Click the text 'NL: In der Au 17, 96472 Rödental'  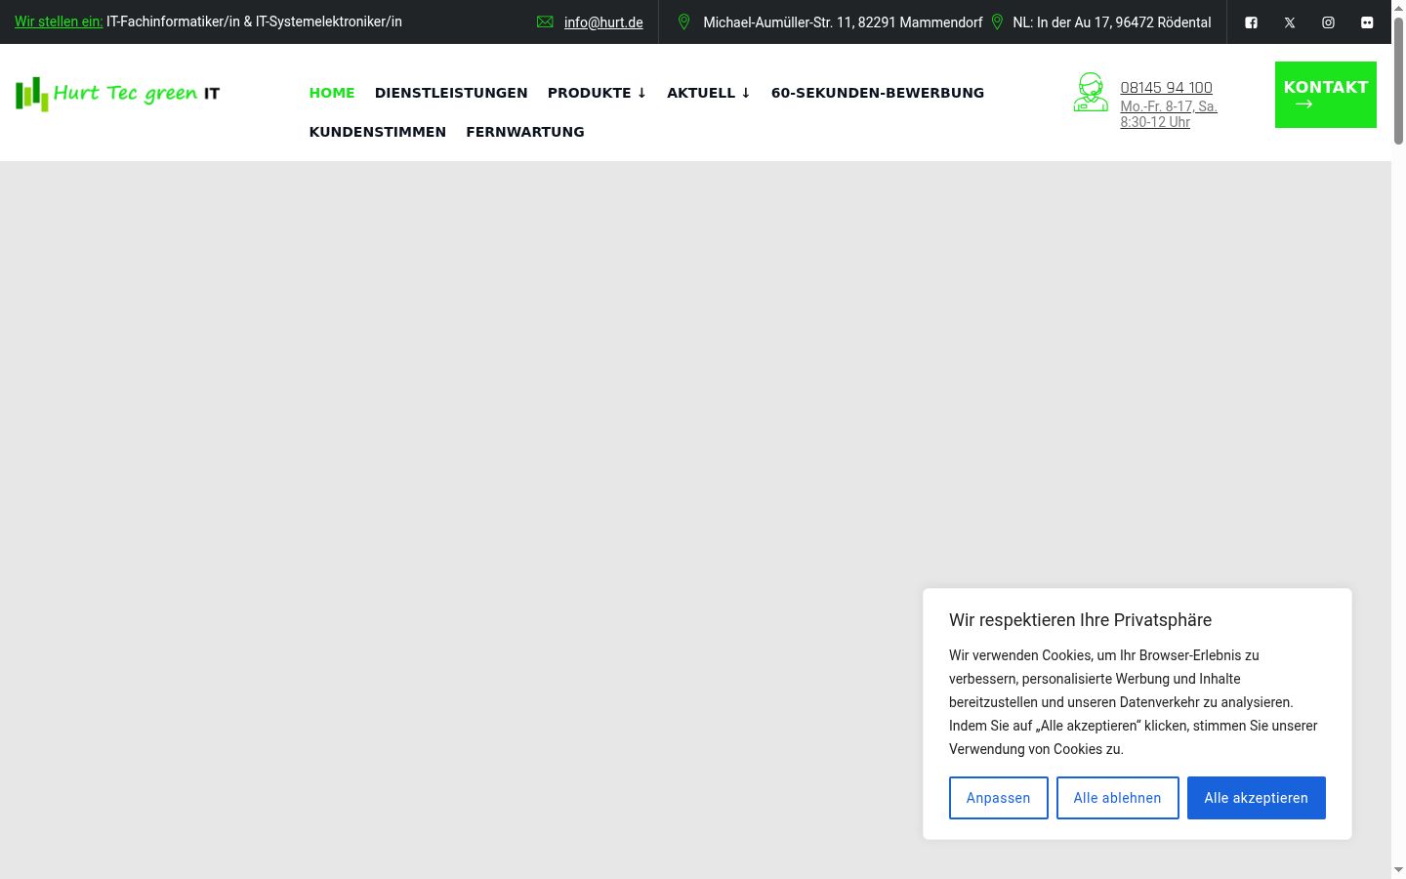[1112, 22]
